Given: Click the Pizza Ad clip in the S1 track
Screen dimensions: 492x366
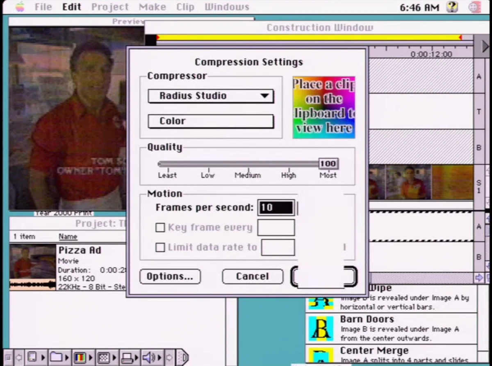Looking at the screenshot, I should 421,183.
